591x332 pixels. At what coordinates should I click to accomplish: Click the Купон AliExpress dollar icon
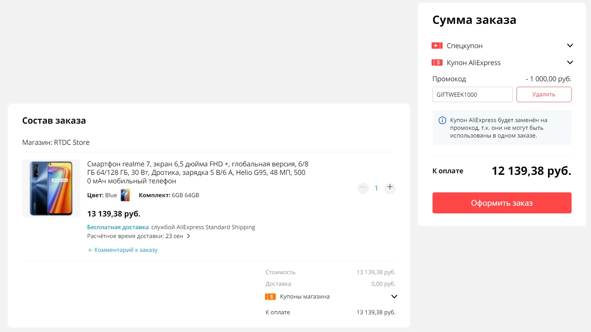[x=437, y=62]
